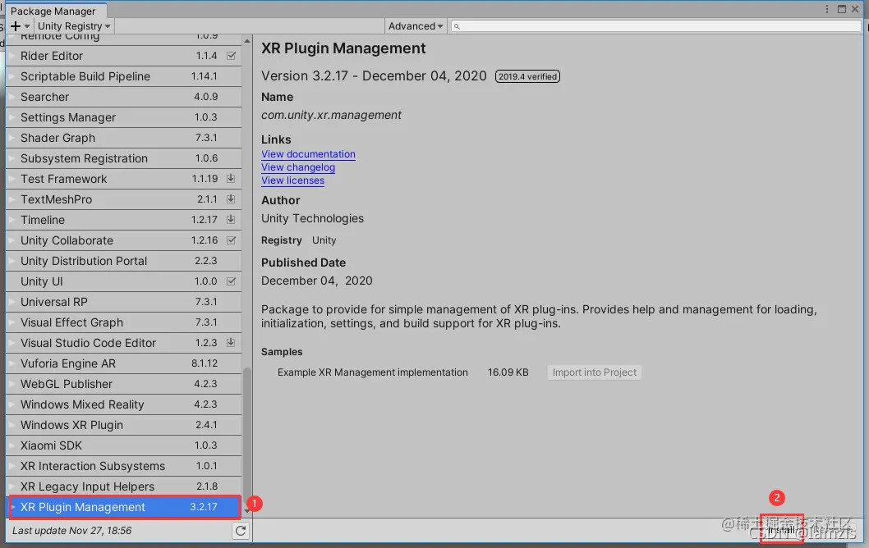Click Import into Project sample button
This screenshot has height=548, width=869.
[594, 372]
